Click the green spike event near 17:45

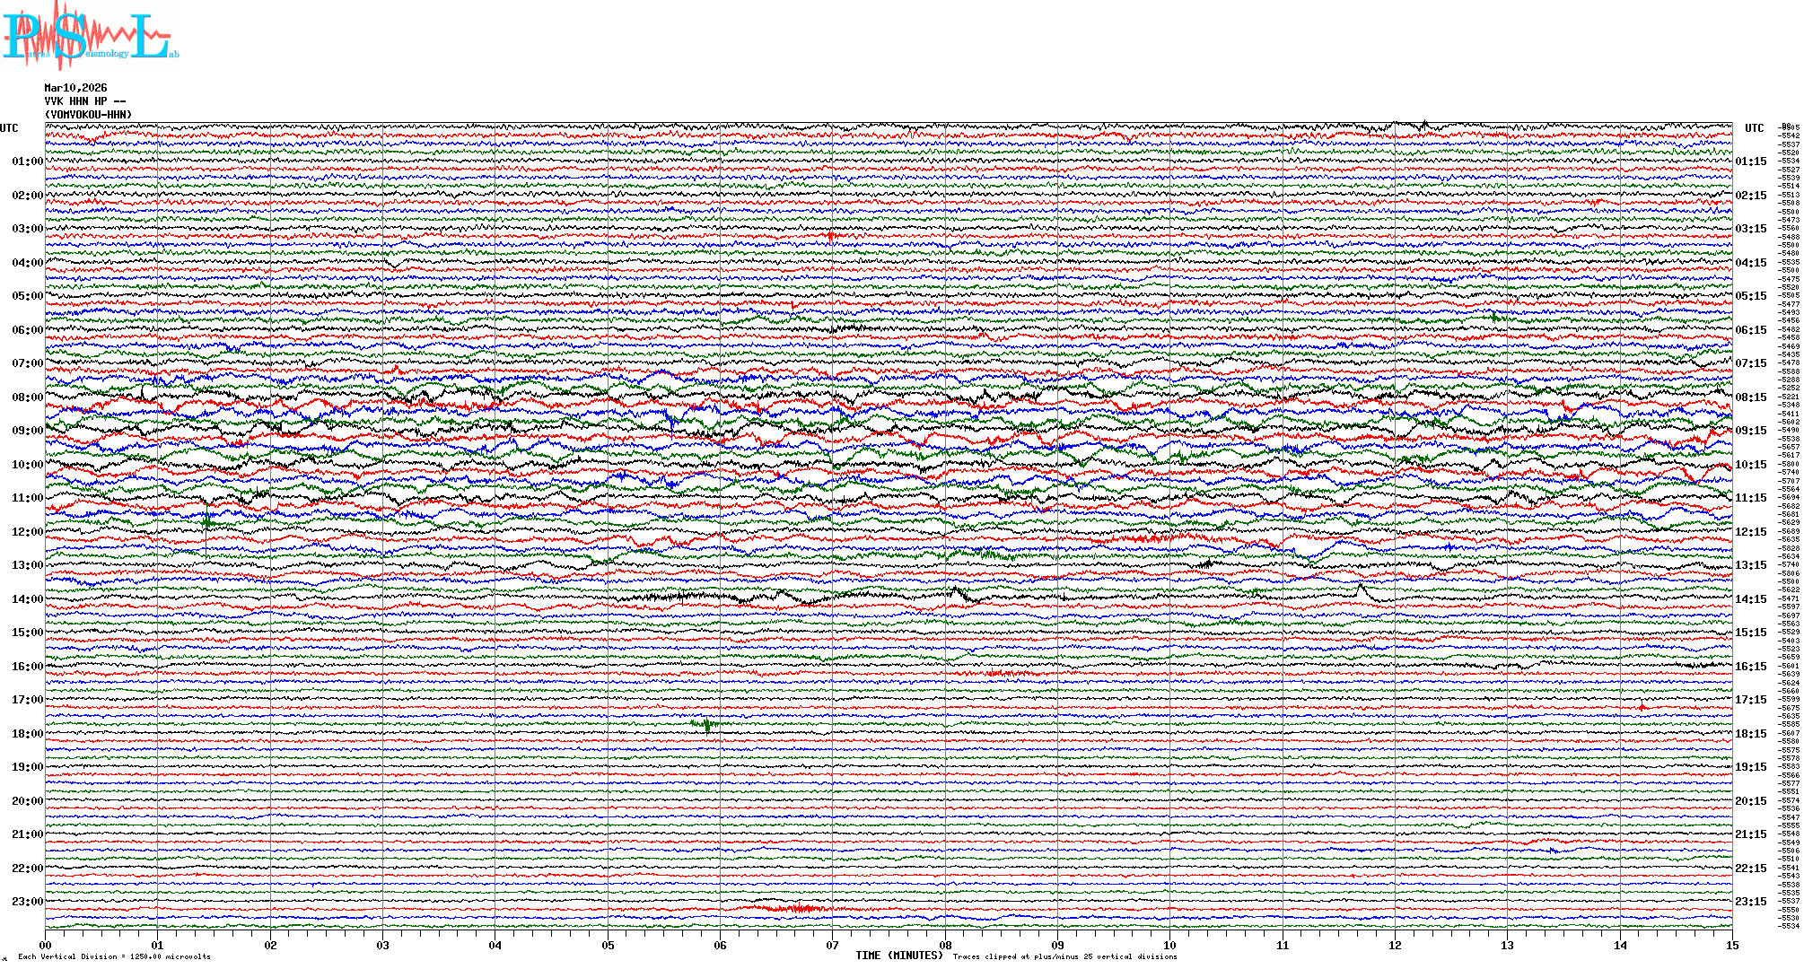pyautogui.click(x=707, y=725)
